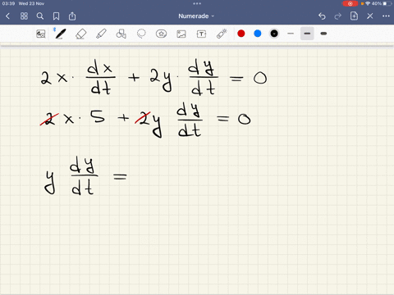394x295 pixels.
Task: Select the Pen tool
Action: click(x=61, y=34)
